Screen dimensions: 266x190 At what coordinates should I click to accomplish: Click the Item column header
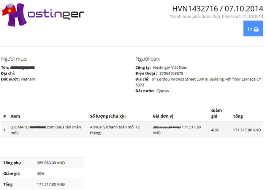click(x=15, y=116)
